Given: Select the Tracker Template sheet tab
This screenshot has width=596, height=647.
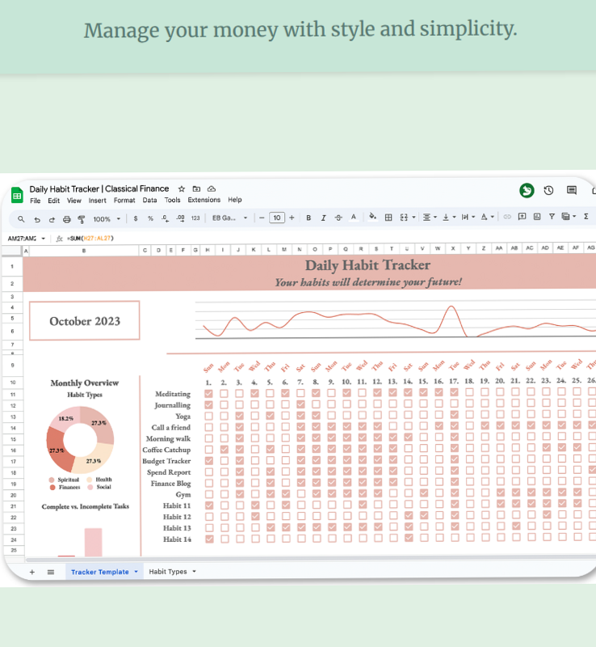Looking at the screenshot, I should (x=104, y=572).
